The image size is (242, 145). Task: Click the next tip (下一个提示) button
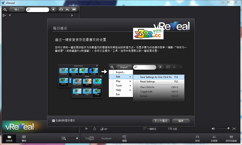click(x=161, y=121)
